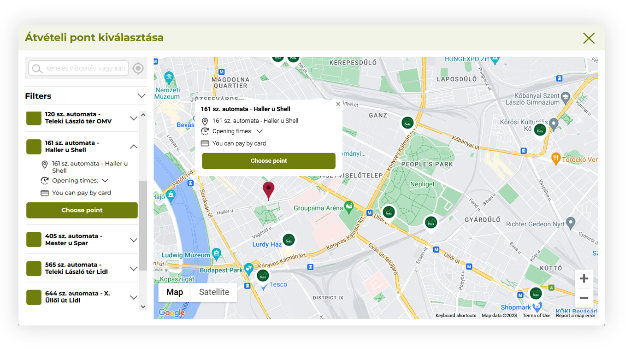
Task: Click the red selected location pin
Action: coord(269,190)
